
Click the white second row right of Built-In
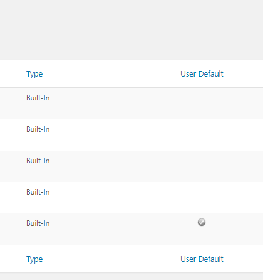pyautogui.click(x=113, y=135)
